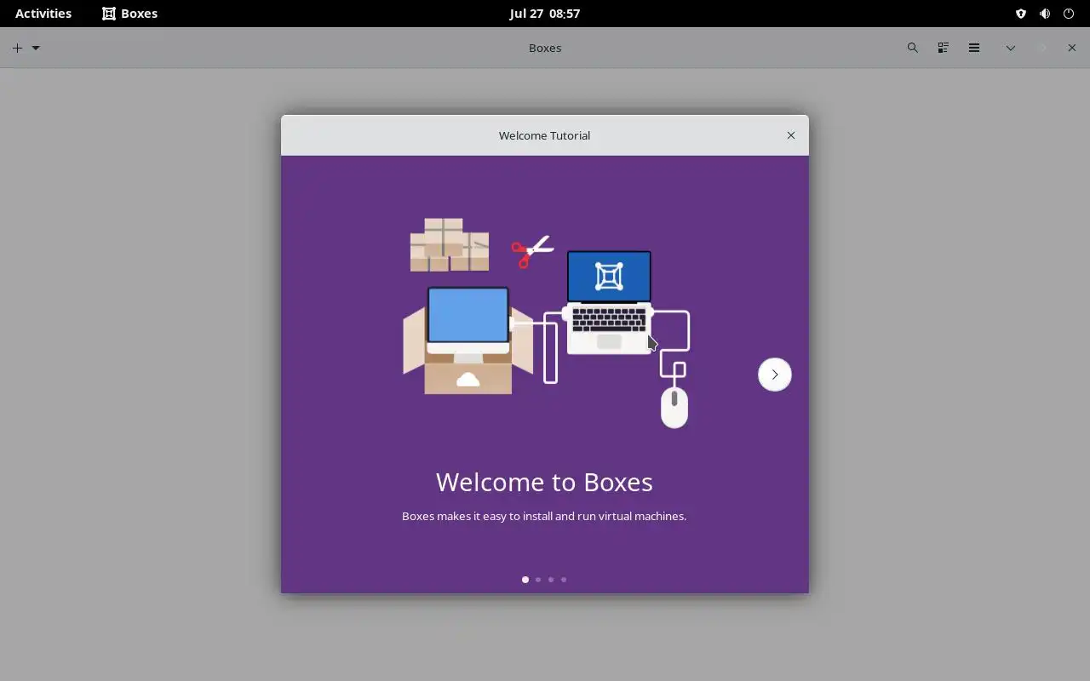Viewport: 1090px width, 681px height.
Task: Open the Boxes app menu in top bar
Action: coord(130,14)
